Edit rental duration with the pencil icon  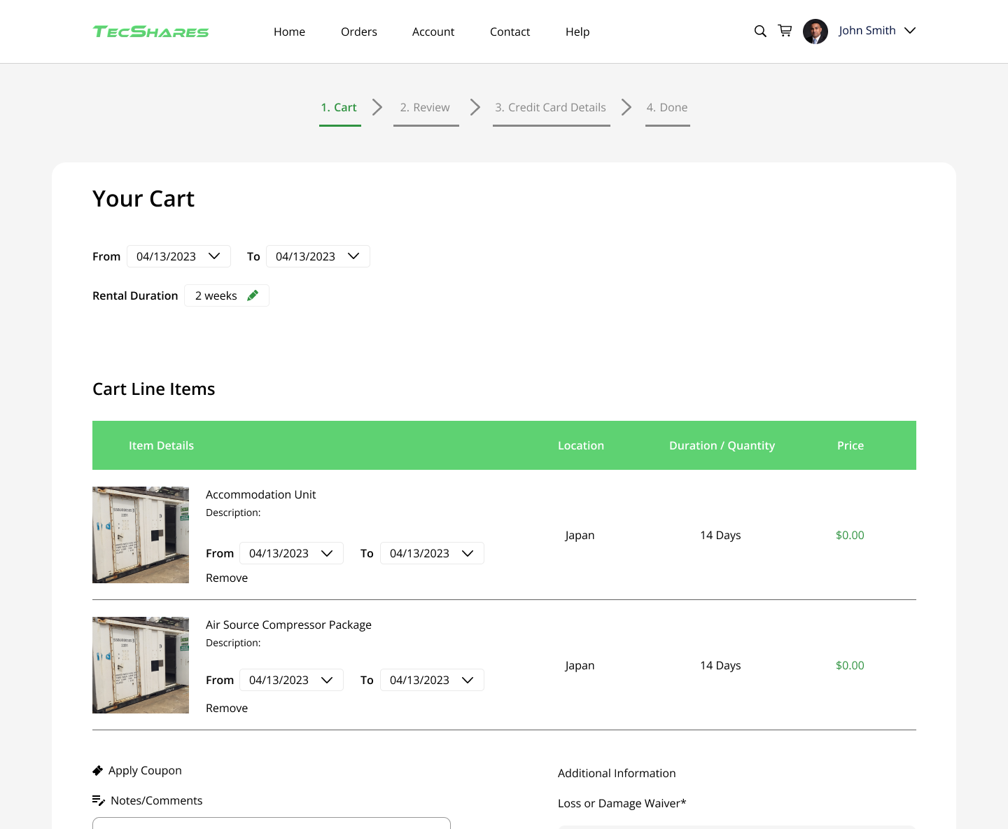(253, 295)
